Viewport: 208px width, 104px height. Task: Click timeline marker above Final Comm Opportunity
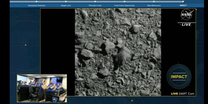[125, 2]
